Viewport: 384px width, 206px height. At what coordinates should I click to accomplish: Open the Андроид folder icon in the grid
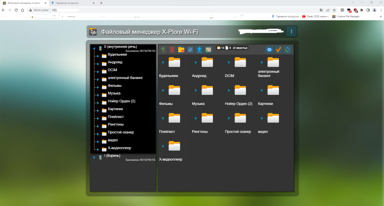coord(207,62)
